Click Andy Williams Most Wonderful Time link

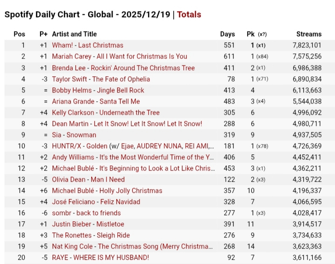pyautogui.click(x=133, y=157)
